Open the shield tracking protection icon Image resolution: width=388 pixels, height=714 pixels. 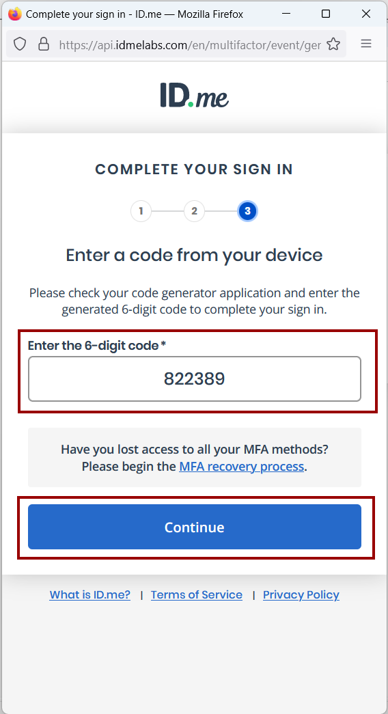point(19,44)
